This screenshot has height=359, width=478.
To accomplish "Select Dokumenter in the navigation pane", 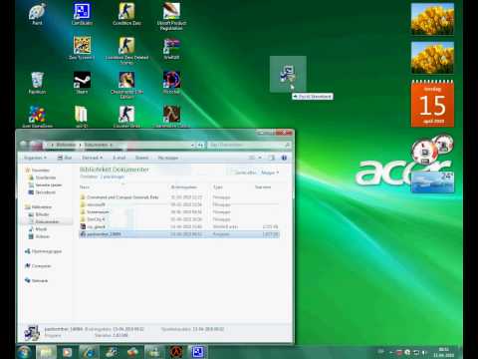I will click(44, 221).
